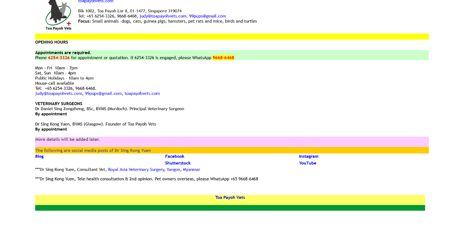Click Toa Payoh Vets footer link
460x241 pixels.
pyautogui.click(x=230, y=197)
